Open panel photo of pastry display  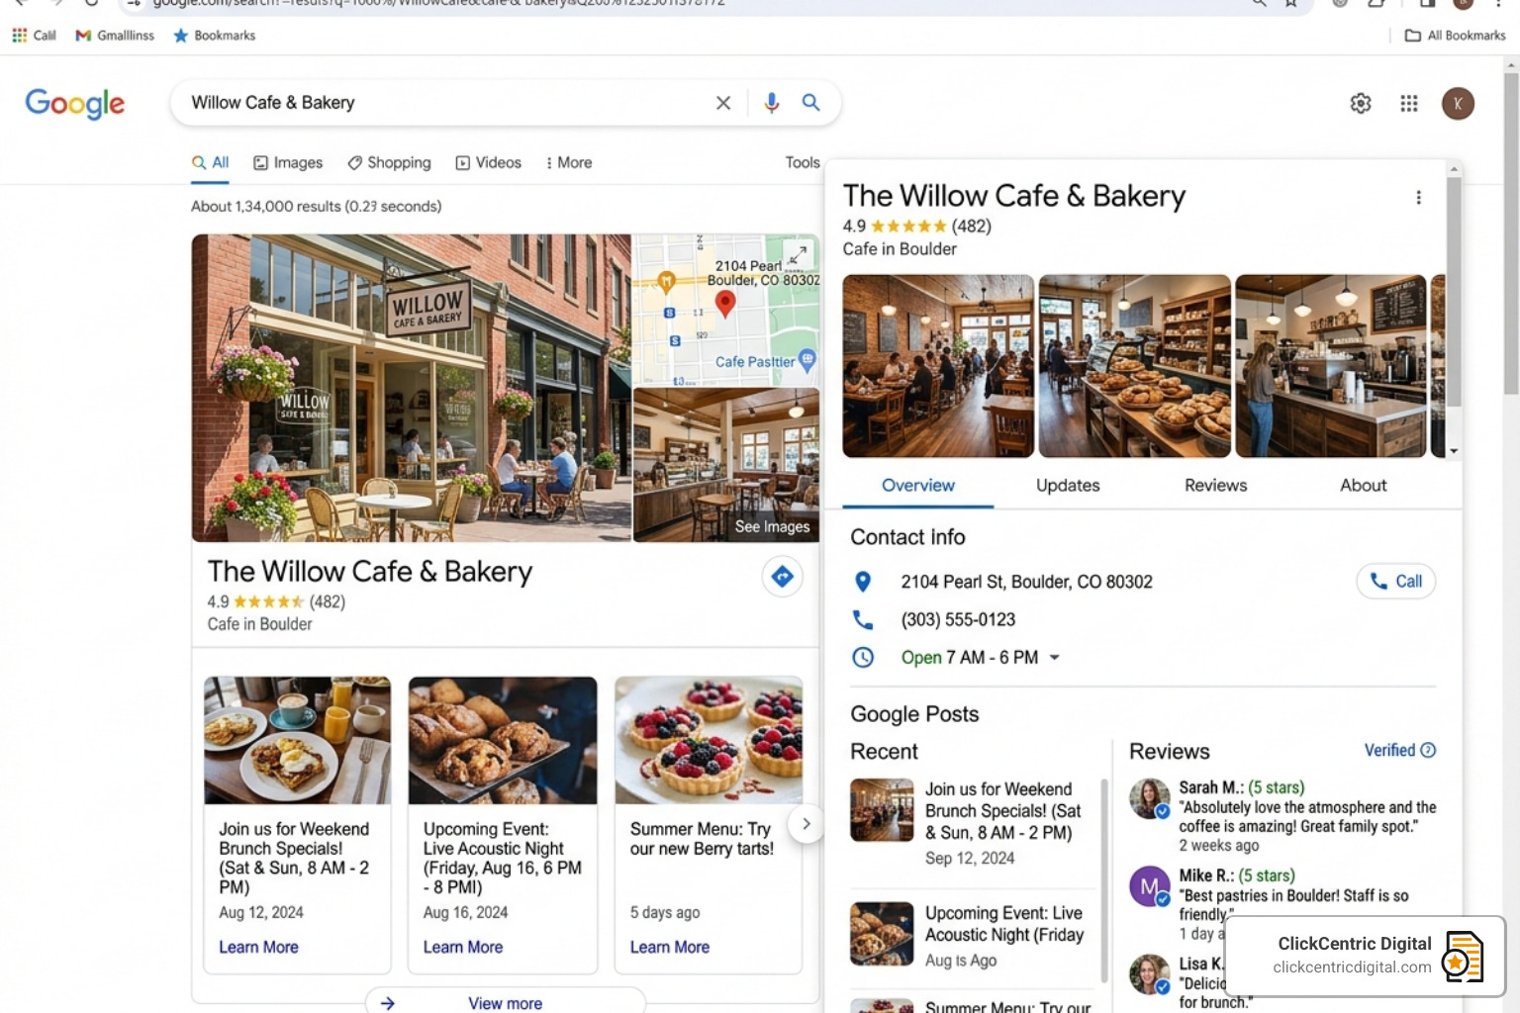[x=1135, y=366]
